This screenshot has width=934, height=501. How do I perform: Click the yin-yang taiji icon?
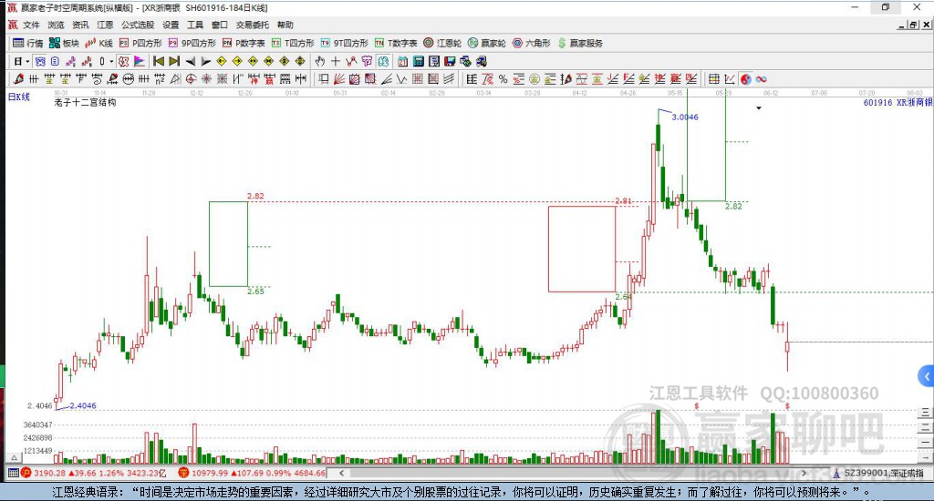click(x=745, y=78)
